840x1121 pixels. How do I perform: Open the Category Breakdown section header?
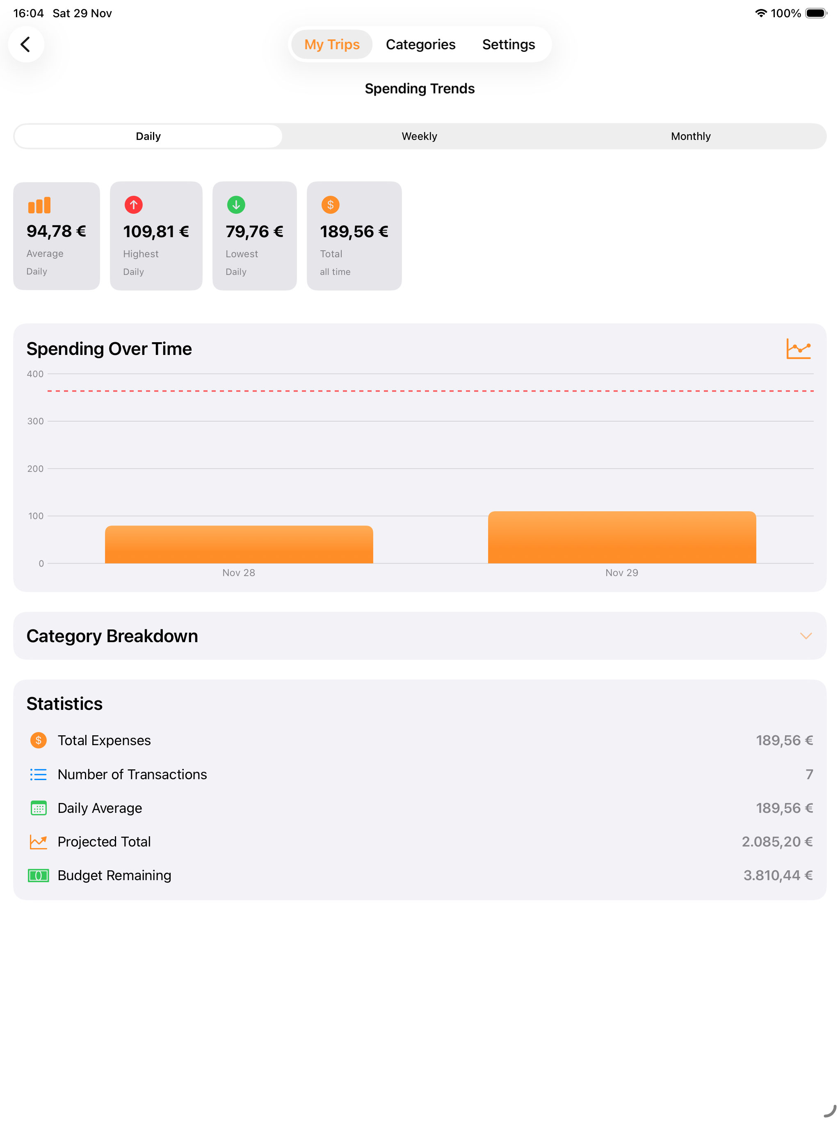[420, 636]
